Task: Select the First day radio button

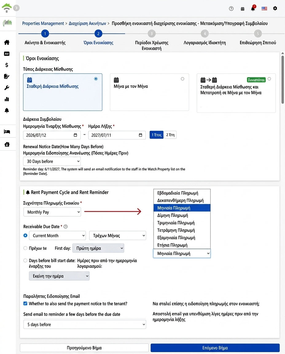Action: coord(25,248)
